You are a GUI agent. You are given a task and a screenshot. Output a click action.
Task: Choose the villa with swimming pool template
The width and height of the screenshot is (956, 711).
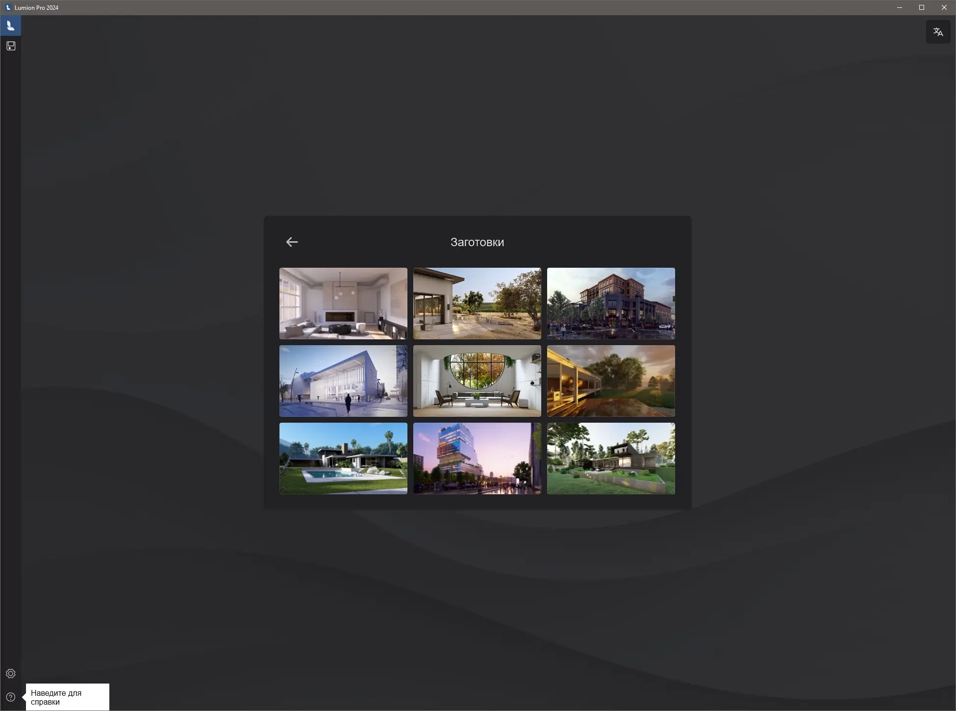(x=343, y=458)
